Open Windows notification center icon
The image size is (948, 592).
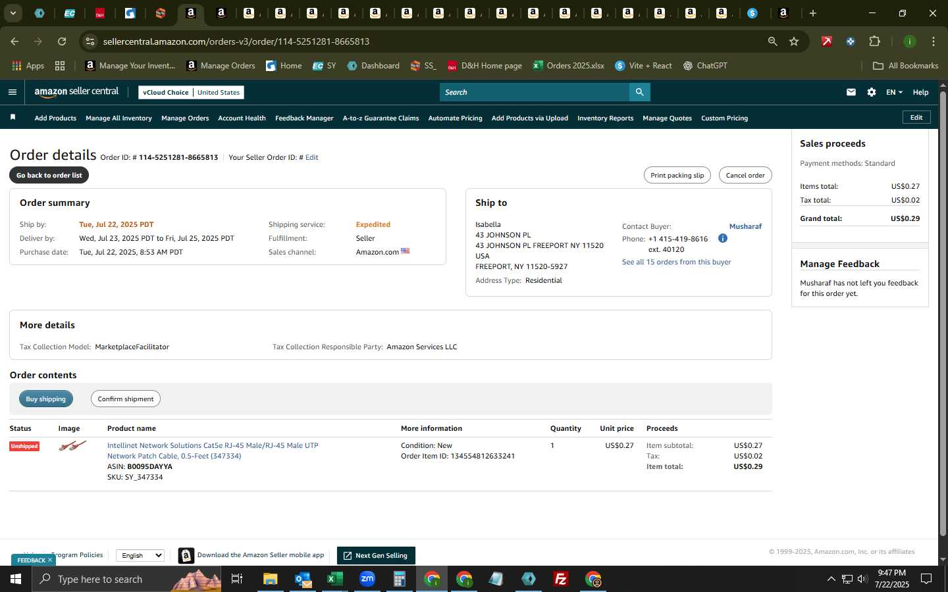coord(926,579)
